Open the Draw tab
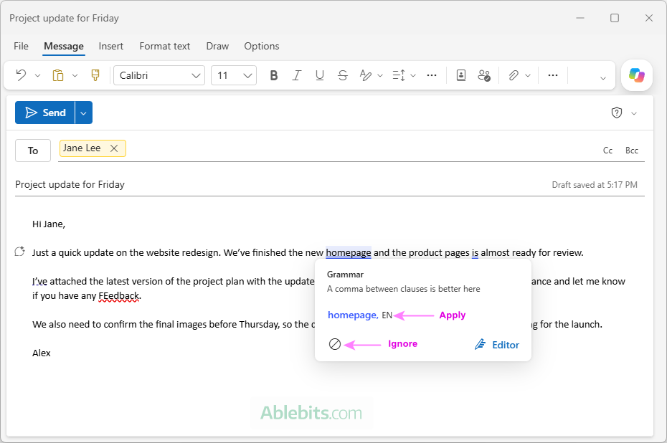 click(x=217, y=46)
